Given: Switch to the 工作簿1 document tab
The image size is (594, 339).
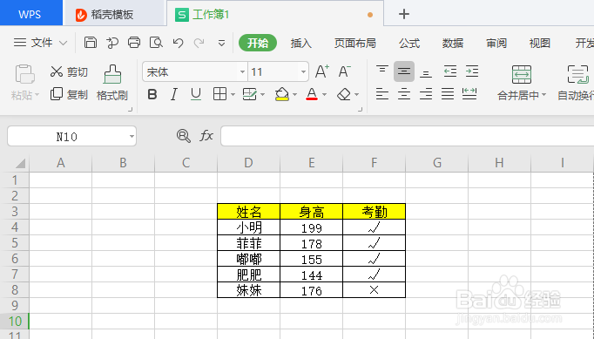Looking at the screenshot, I should pos(275,14).
